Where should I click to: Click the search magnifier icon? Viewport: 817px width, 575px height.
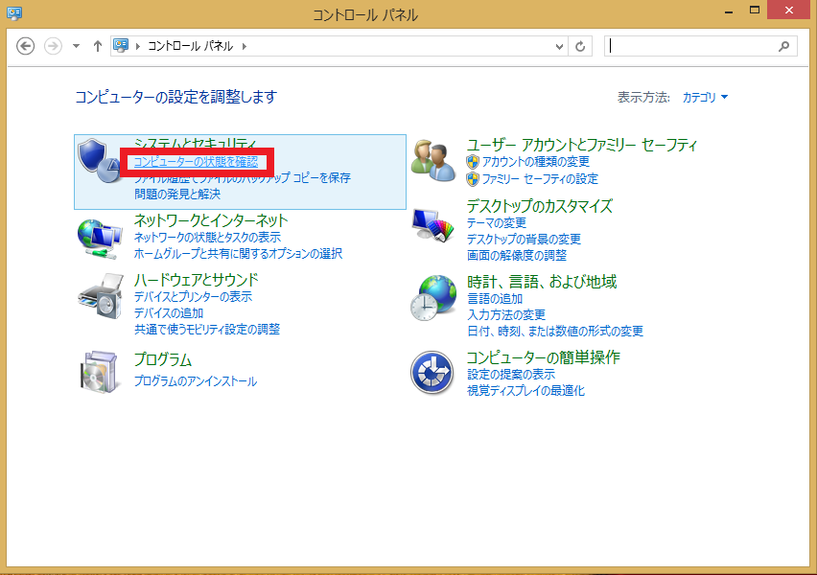(783, 46)
